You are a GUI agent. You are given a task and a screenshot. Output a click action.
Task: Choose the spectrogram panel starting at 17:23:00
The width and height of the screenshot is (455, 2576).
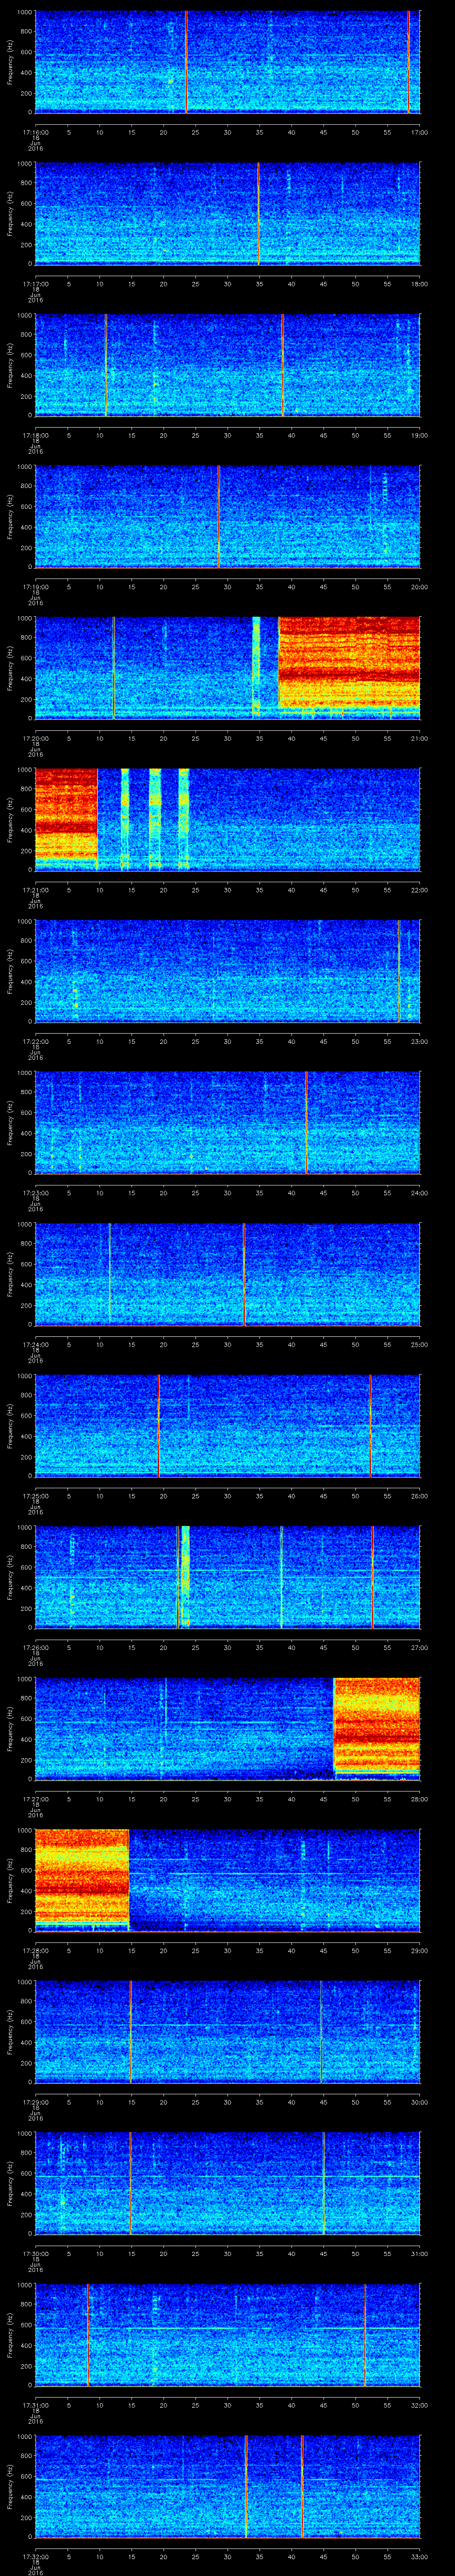click(227, 1123)
